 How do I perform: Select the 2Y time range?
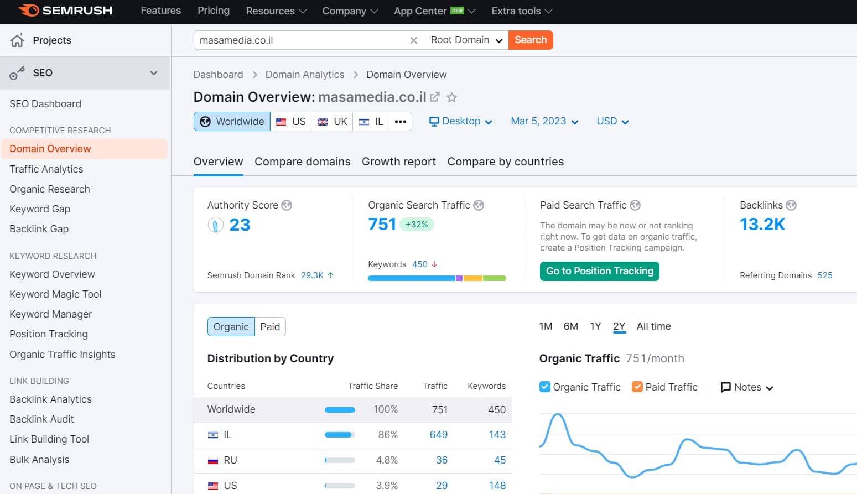(x=619, y=326)
